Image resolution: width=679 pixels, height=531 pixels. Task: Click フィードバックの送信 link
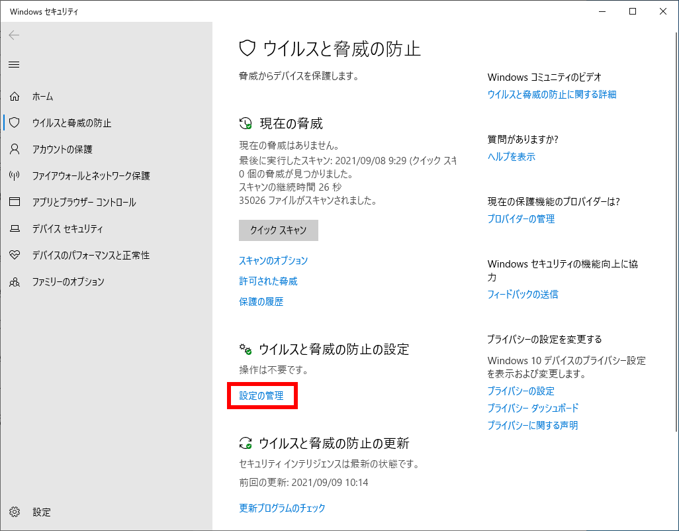click(523, 295)
